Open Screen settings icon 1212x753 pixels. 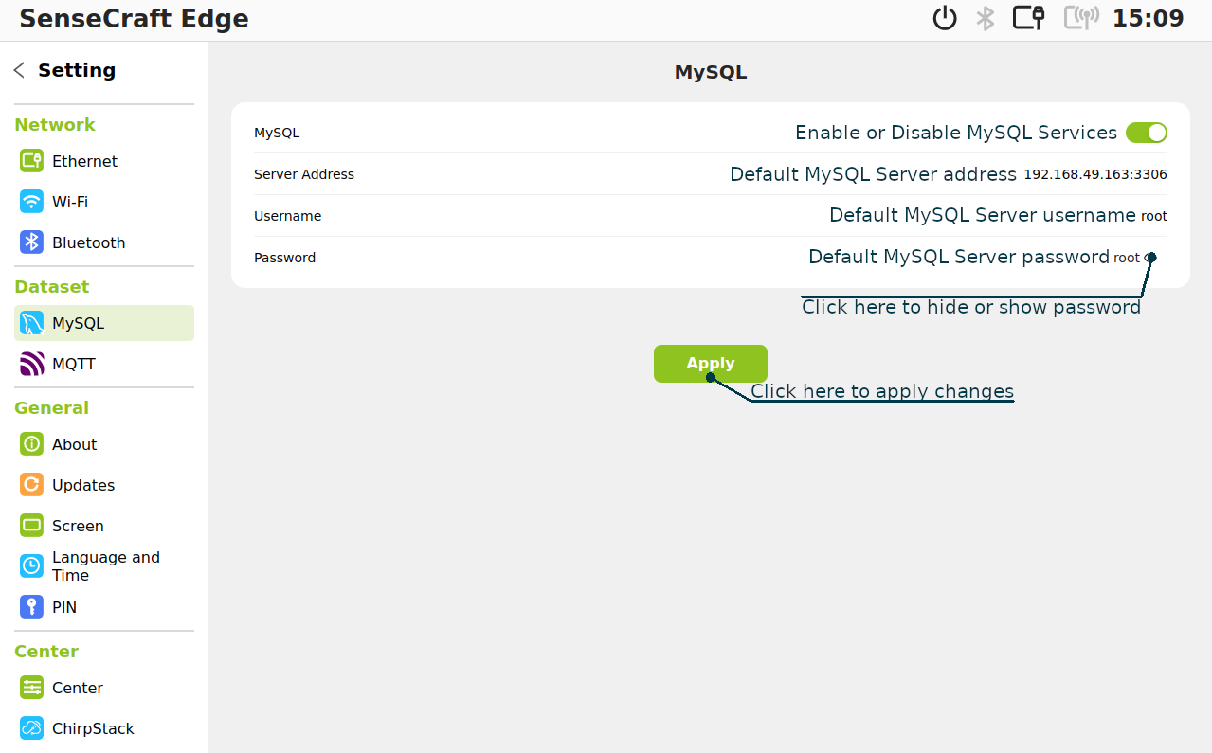coord(31,526)
